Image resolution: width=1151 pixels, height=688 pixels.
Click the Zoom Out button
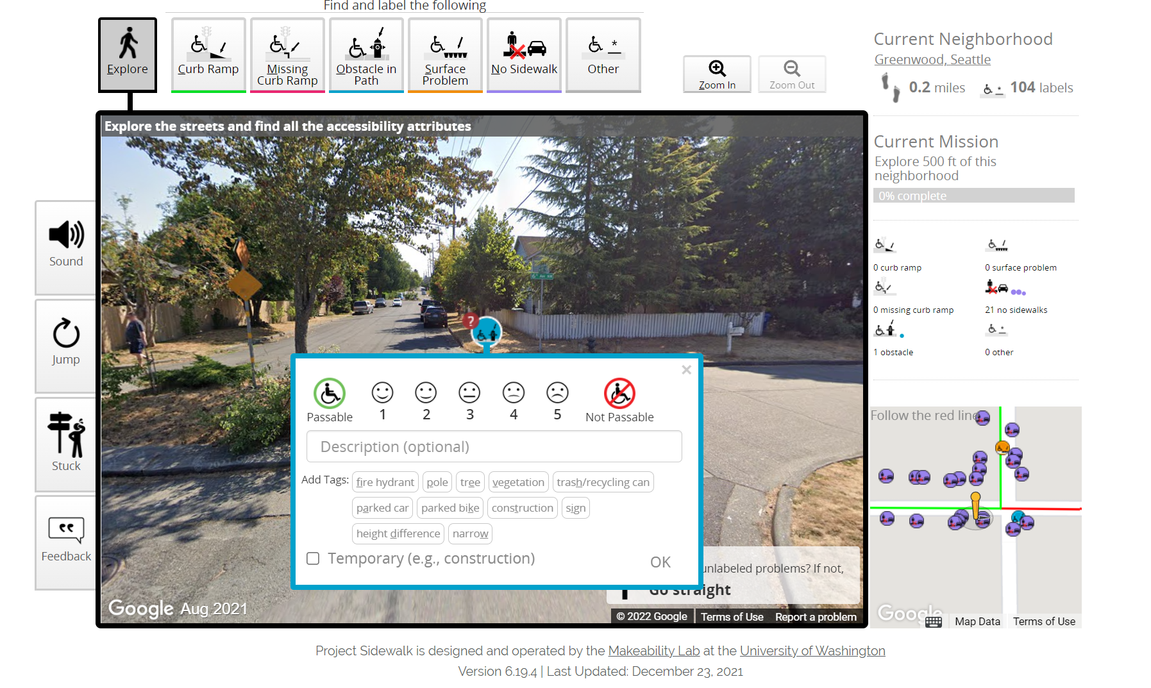pyautogui.click(x=792, y=74)
